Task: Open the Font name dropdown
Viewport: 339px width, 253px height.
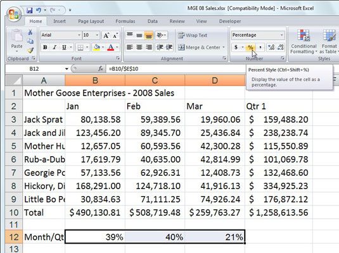Action: tap(79, 35)
